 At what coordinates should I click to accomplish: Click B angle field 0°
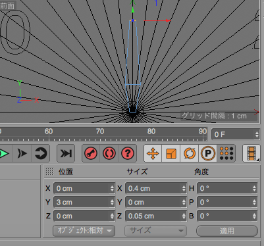227,216
